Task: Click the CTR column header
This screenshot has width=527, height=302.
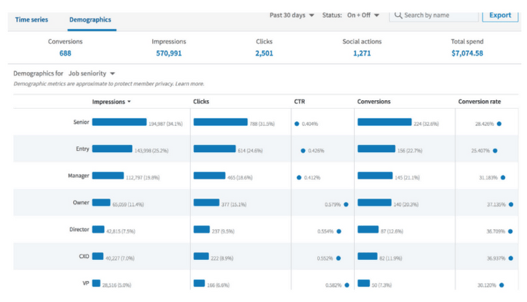Action: 300,101
